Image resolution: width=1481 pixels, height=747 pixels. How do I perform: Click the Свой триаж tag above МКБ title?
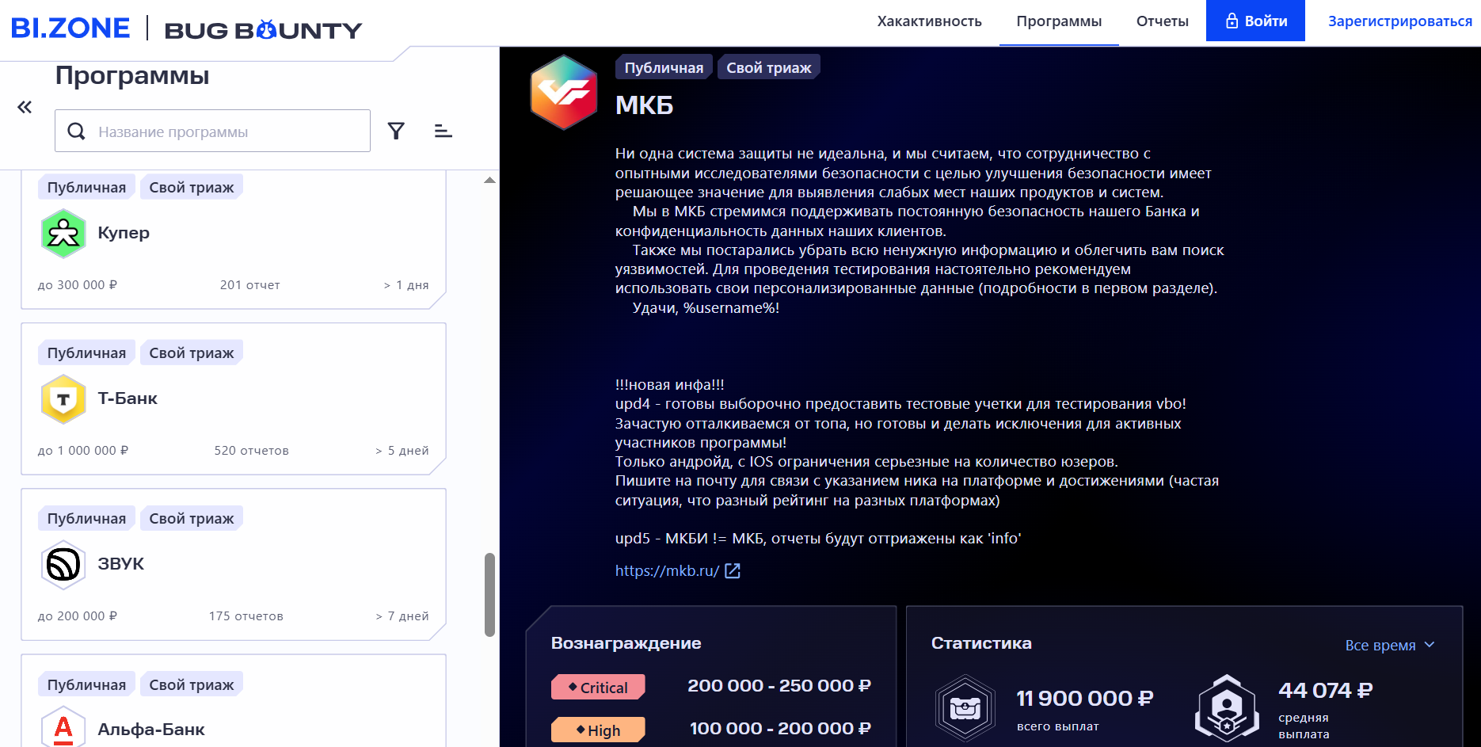point(769,67)
